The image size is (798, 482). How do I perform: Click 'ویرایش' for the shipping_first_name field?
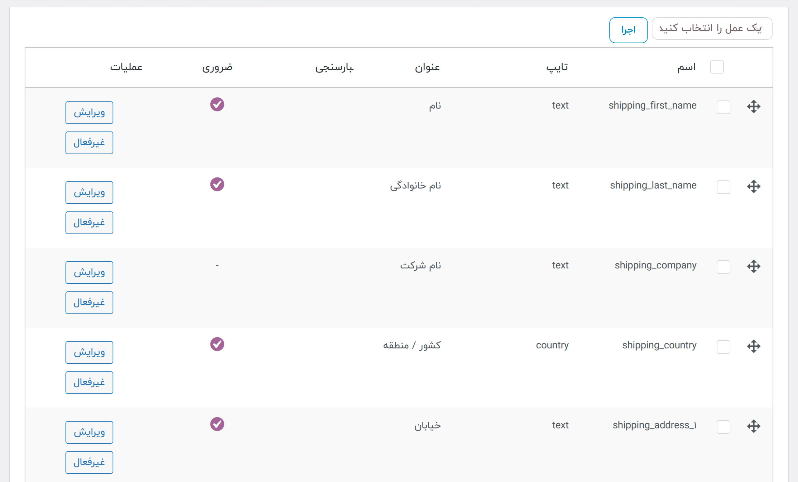(89, 113)
